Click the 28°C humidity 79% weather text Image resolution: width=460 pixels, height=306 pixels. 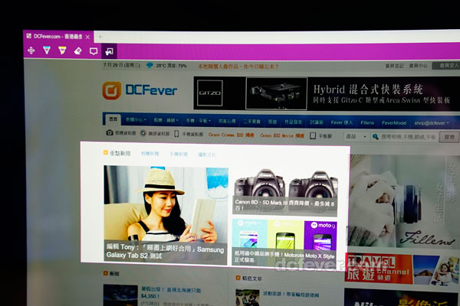[x=171, y=66]
